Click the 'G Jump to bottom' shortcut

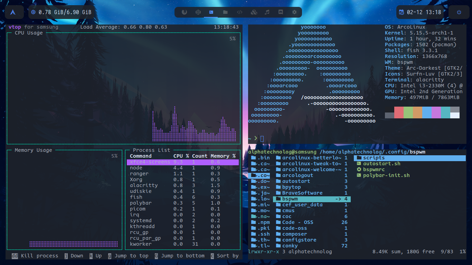point(180,256)
